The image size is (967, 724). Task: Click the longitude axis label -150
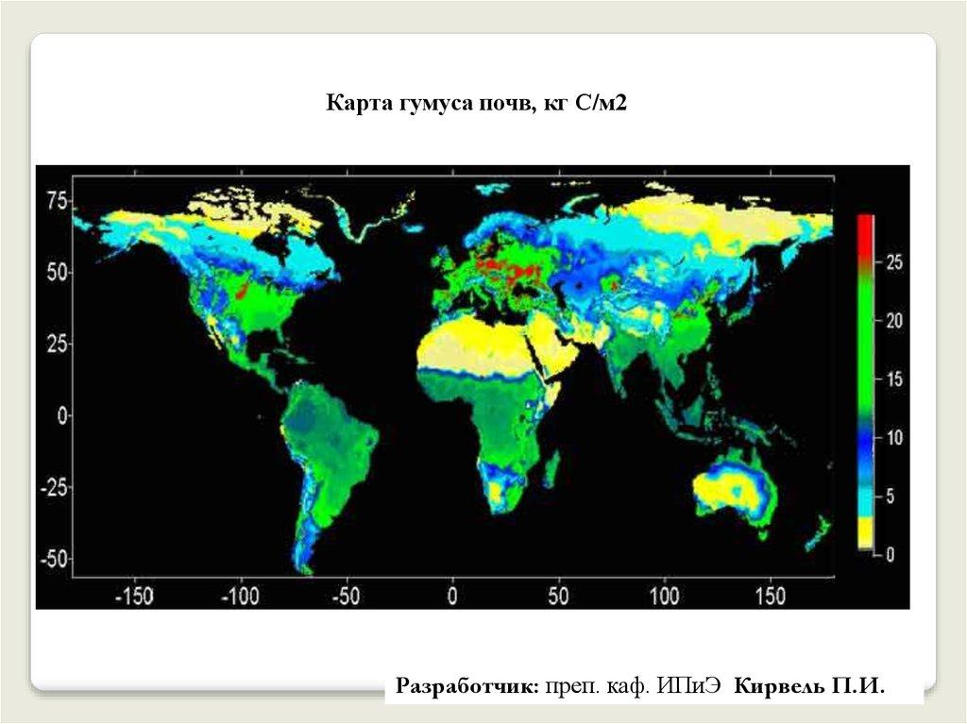(133, 595)
